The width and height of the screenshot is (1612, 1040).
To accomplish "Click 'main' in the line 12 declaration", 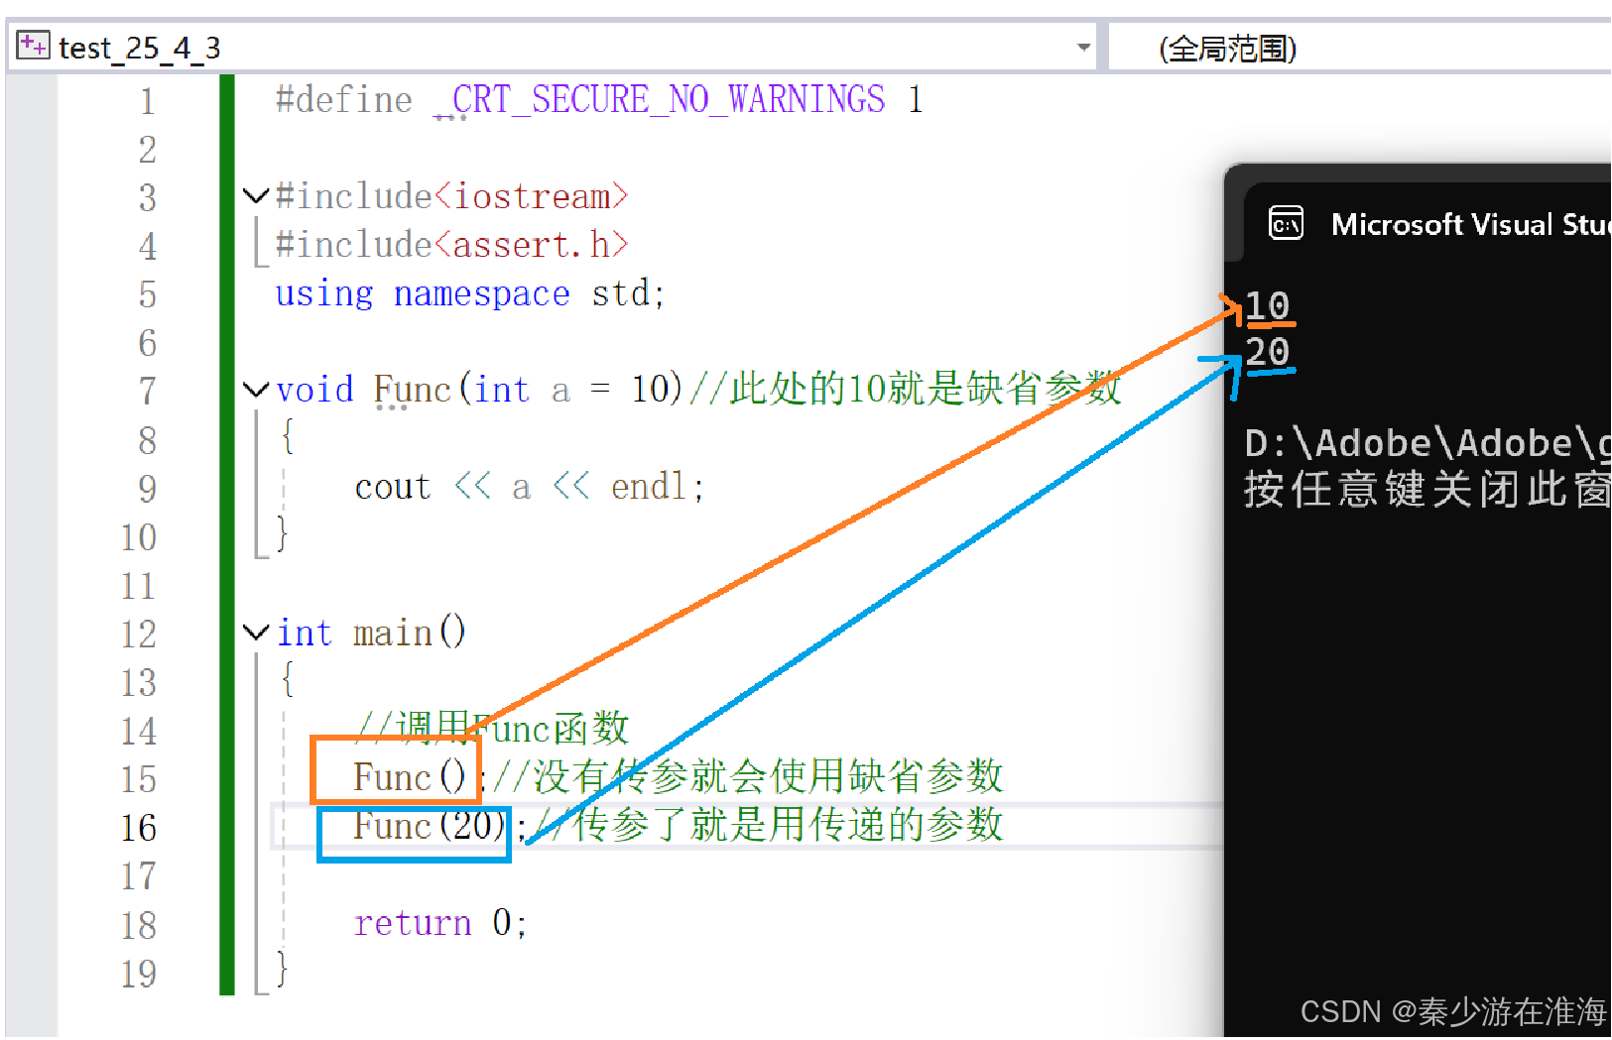I will pos(393,633).
